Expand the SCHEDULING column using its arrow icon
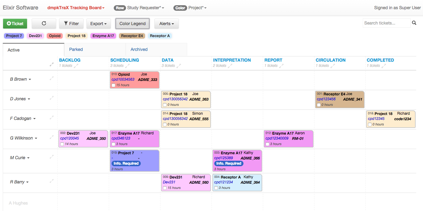Screen dimensions: 423x211 (x=127, y=66)
